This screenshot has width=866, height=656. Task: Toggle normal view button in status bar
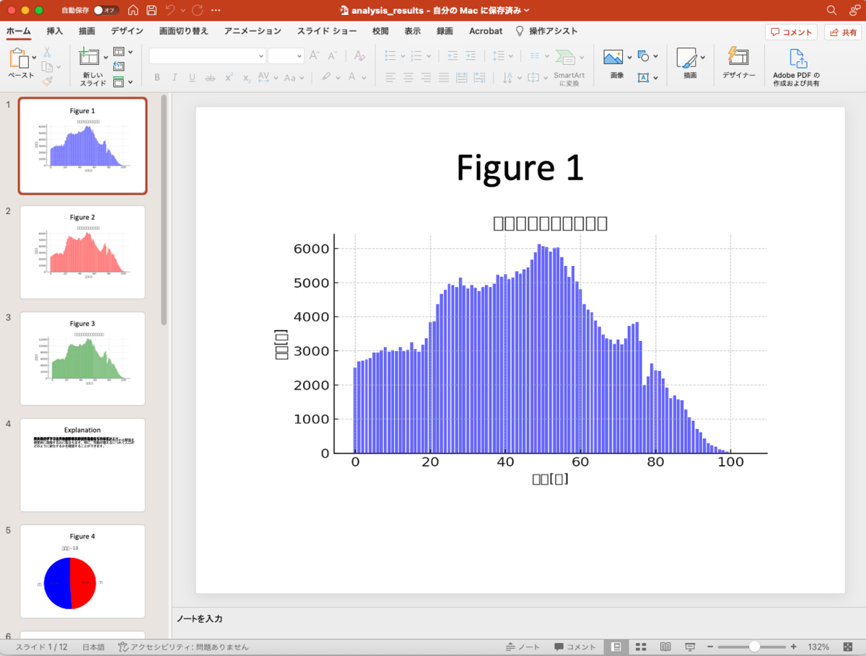point(616,647)
